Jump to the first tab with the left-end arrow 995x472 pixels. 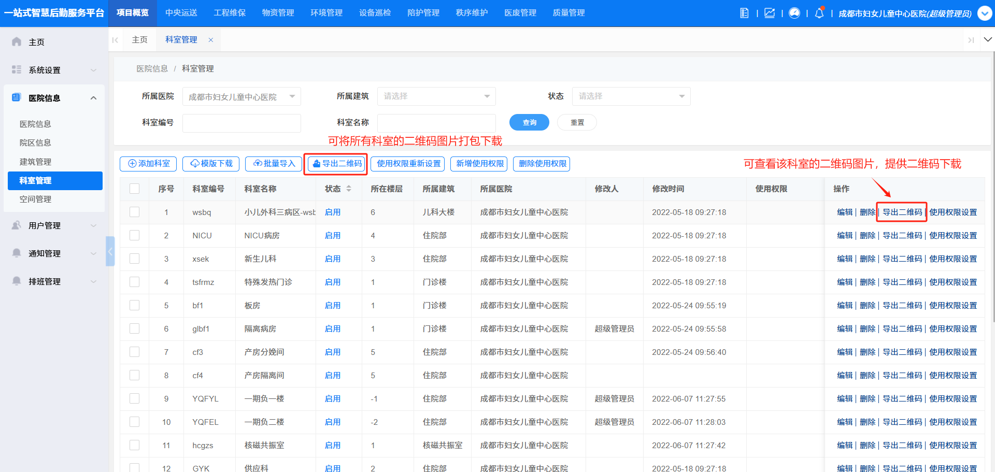pos(115,40)
